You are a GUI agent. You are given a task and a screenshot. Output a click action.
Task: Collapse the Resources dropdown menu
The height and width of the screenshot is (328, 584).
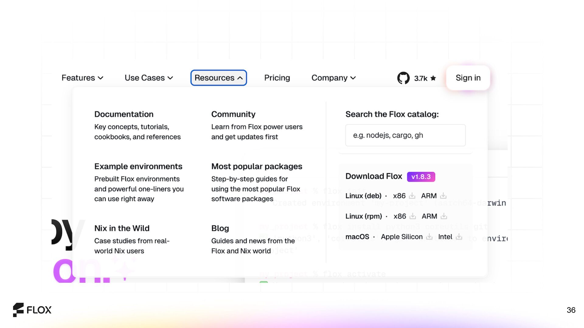click(218, 78)
